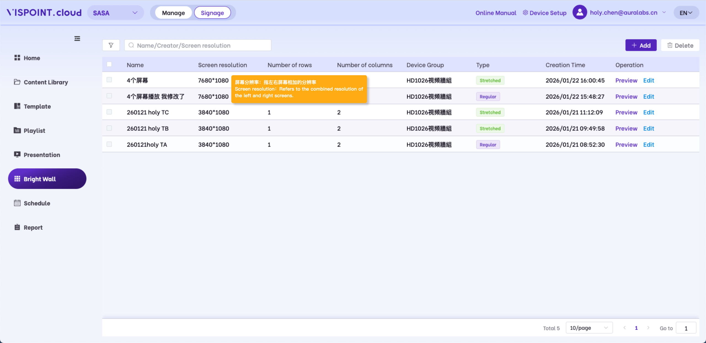Switch to the Signage tab

coord(212,13)
